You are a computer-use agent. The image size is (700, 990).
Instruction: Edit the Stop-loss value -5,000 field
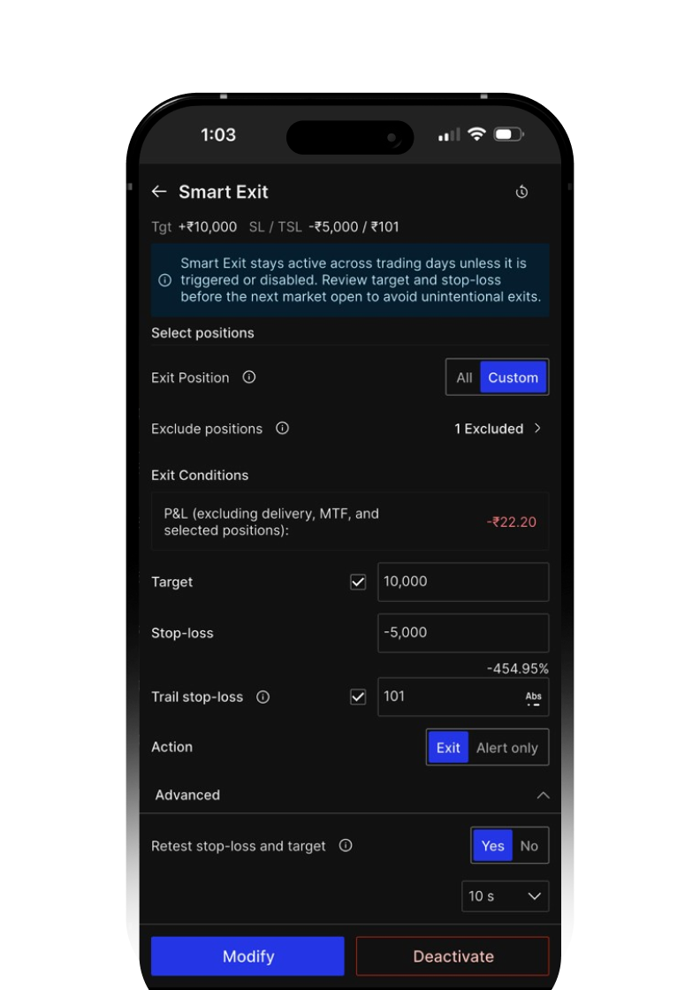click(x=463, y=633)
